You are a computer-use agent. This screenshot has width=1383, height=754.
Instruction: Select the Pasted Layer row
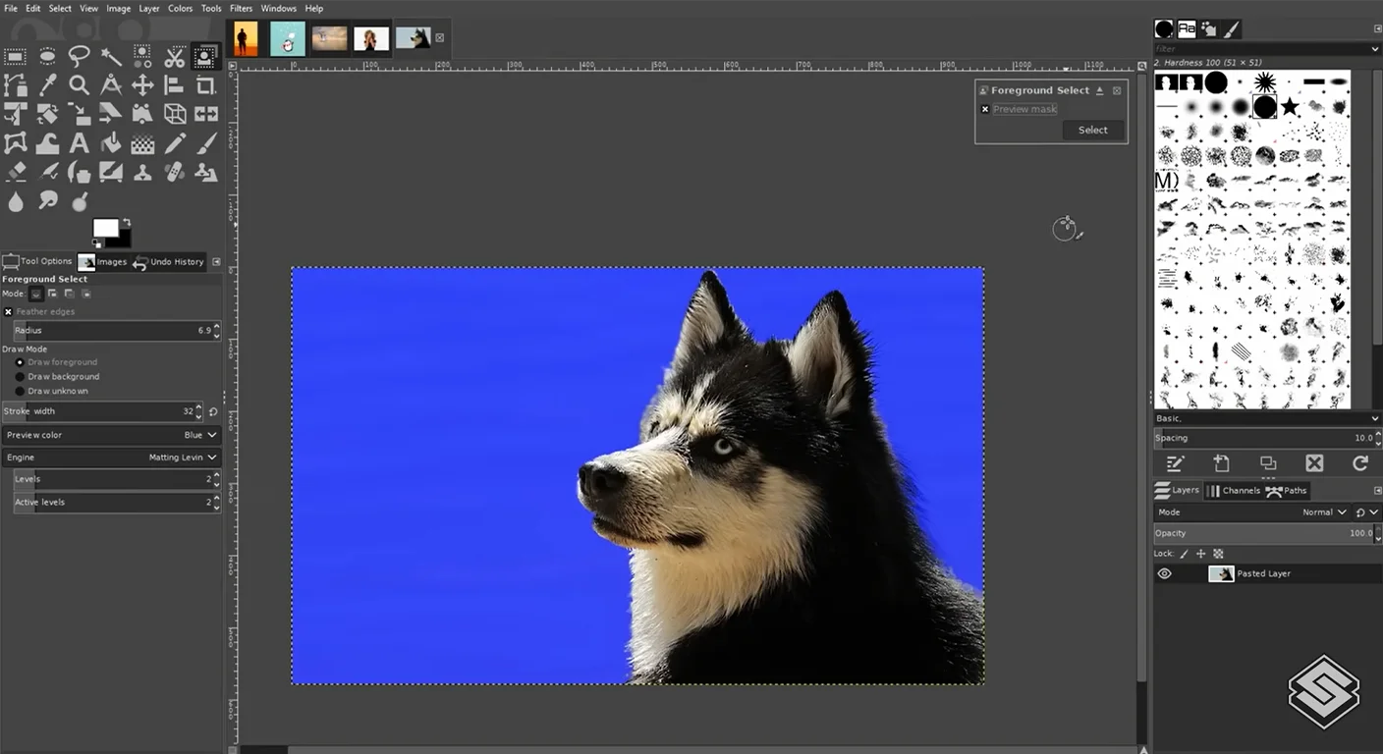tap(1267, 573)
